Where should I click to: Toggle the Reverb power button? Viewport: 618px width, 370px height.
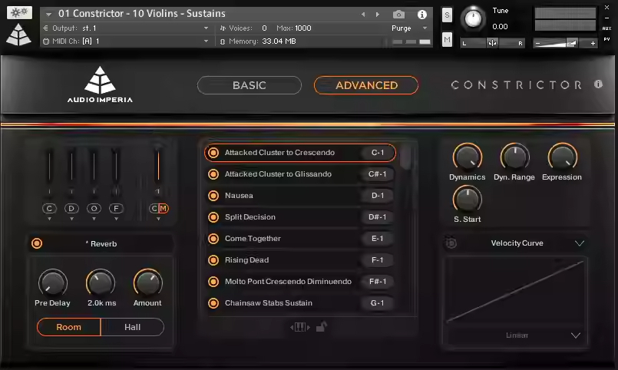(x=37, y=243)
